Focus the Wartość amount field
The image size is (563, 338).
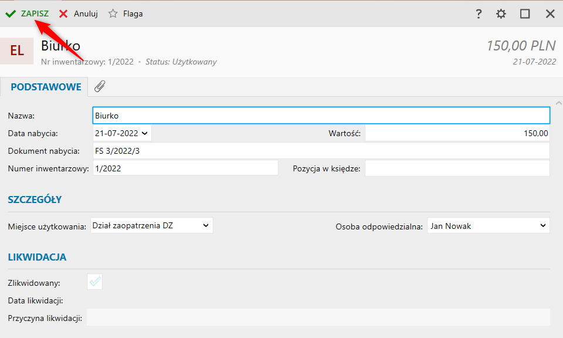click(457, 133)
